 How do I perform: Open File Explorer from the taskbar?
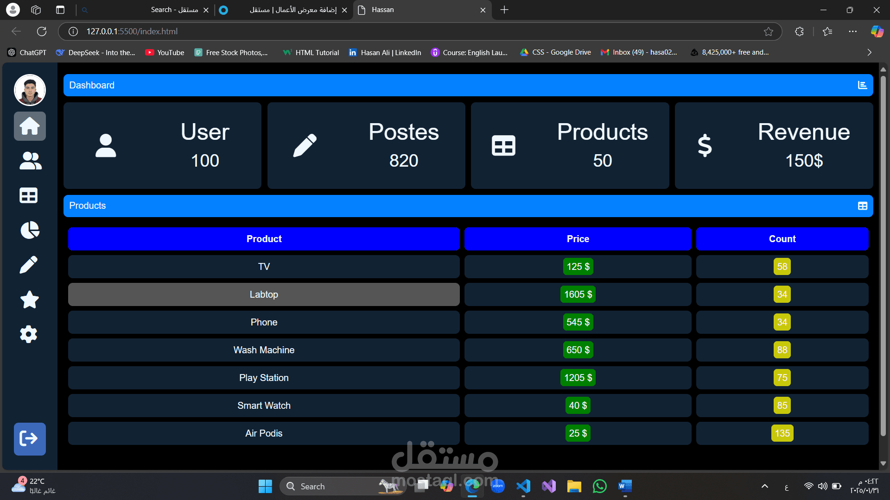coord(574,486)
